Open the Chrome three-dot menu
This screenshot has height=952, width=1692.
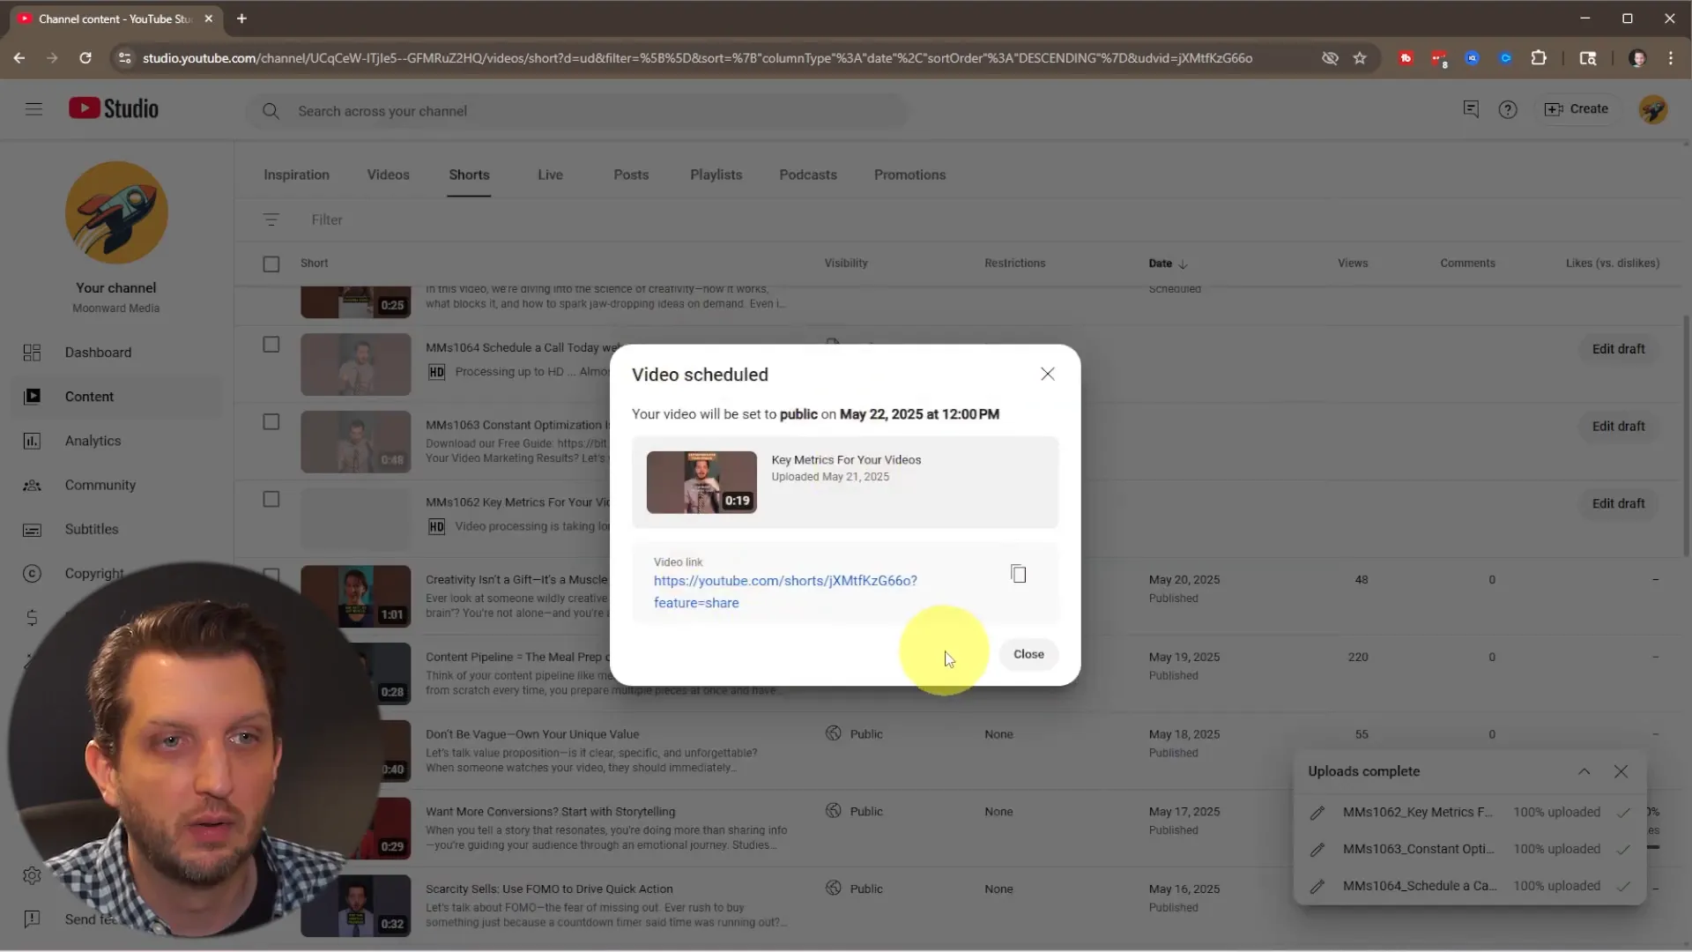pos(1671,58)
